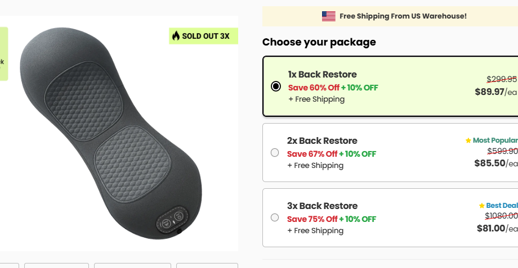The image size is (518, 268).
Task: Select the 1x Back Restore radio button
Action: (x=276, y=87)
